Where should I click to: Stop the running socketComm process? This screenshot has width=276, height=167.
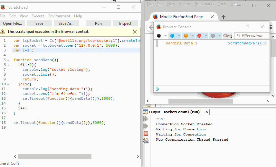pos(146,133)
